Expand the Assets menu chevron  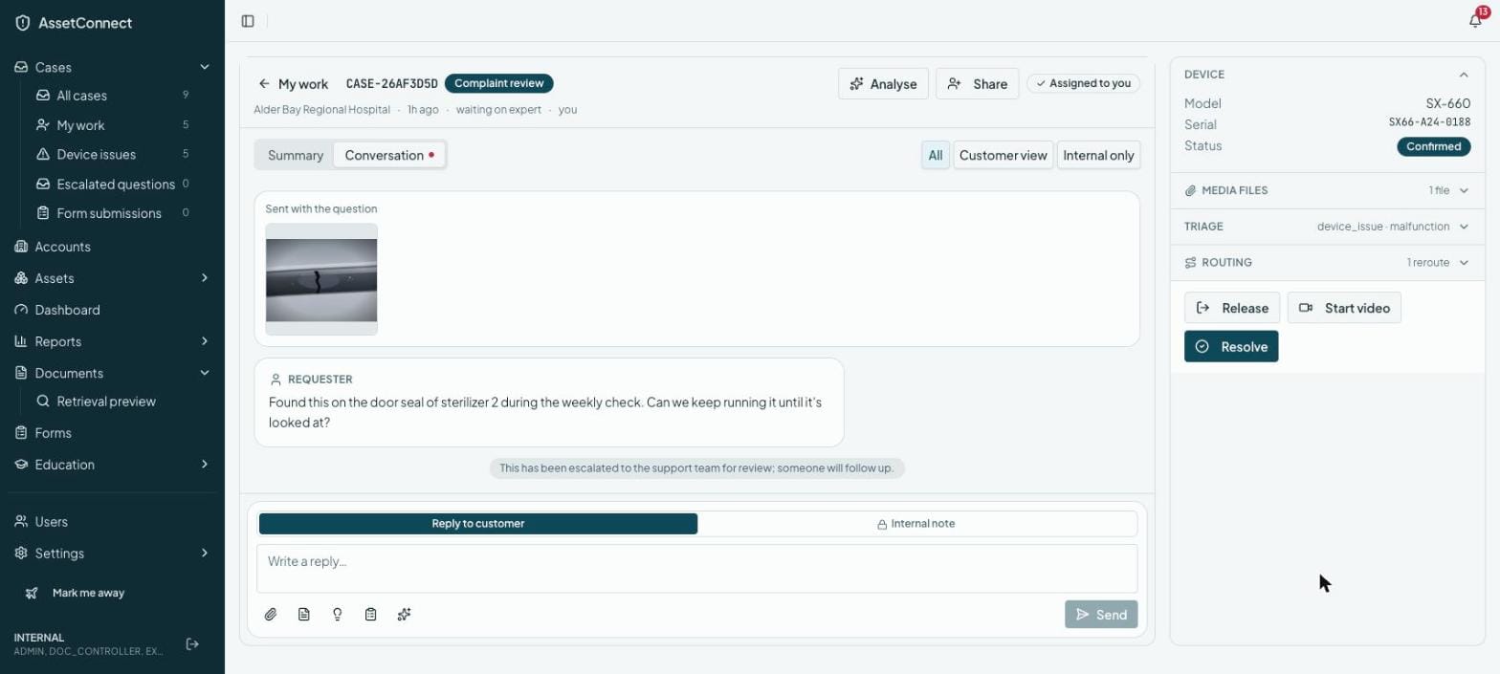[x=205, y=278]
